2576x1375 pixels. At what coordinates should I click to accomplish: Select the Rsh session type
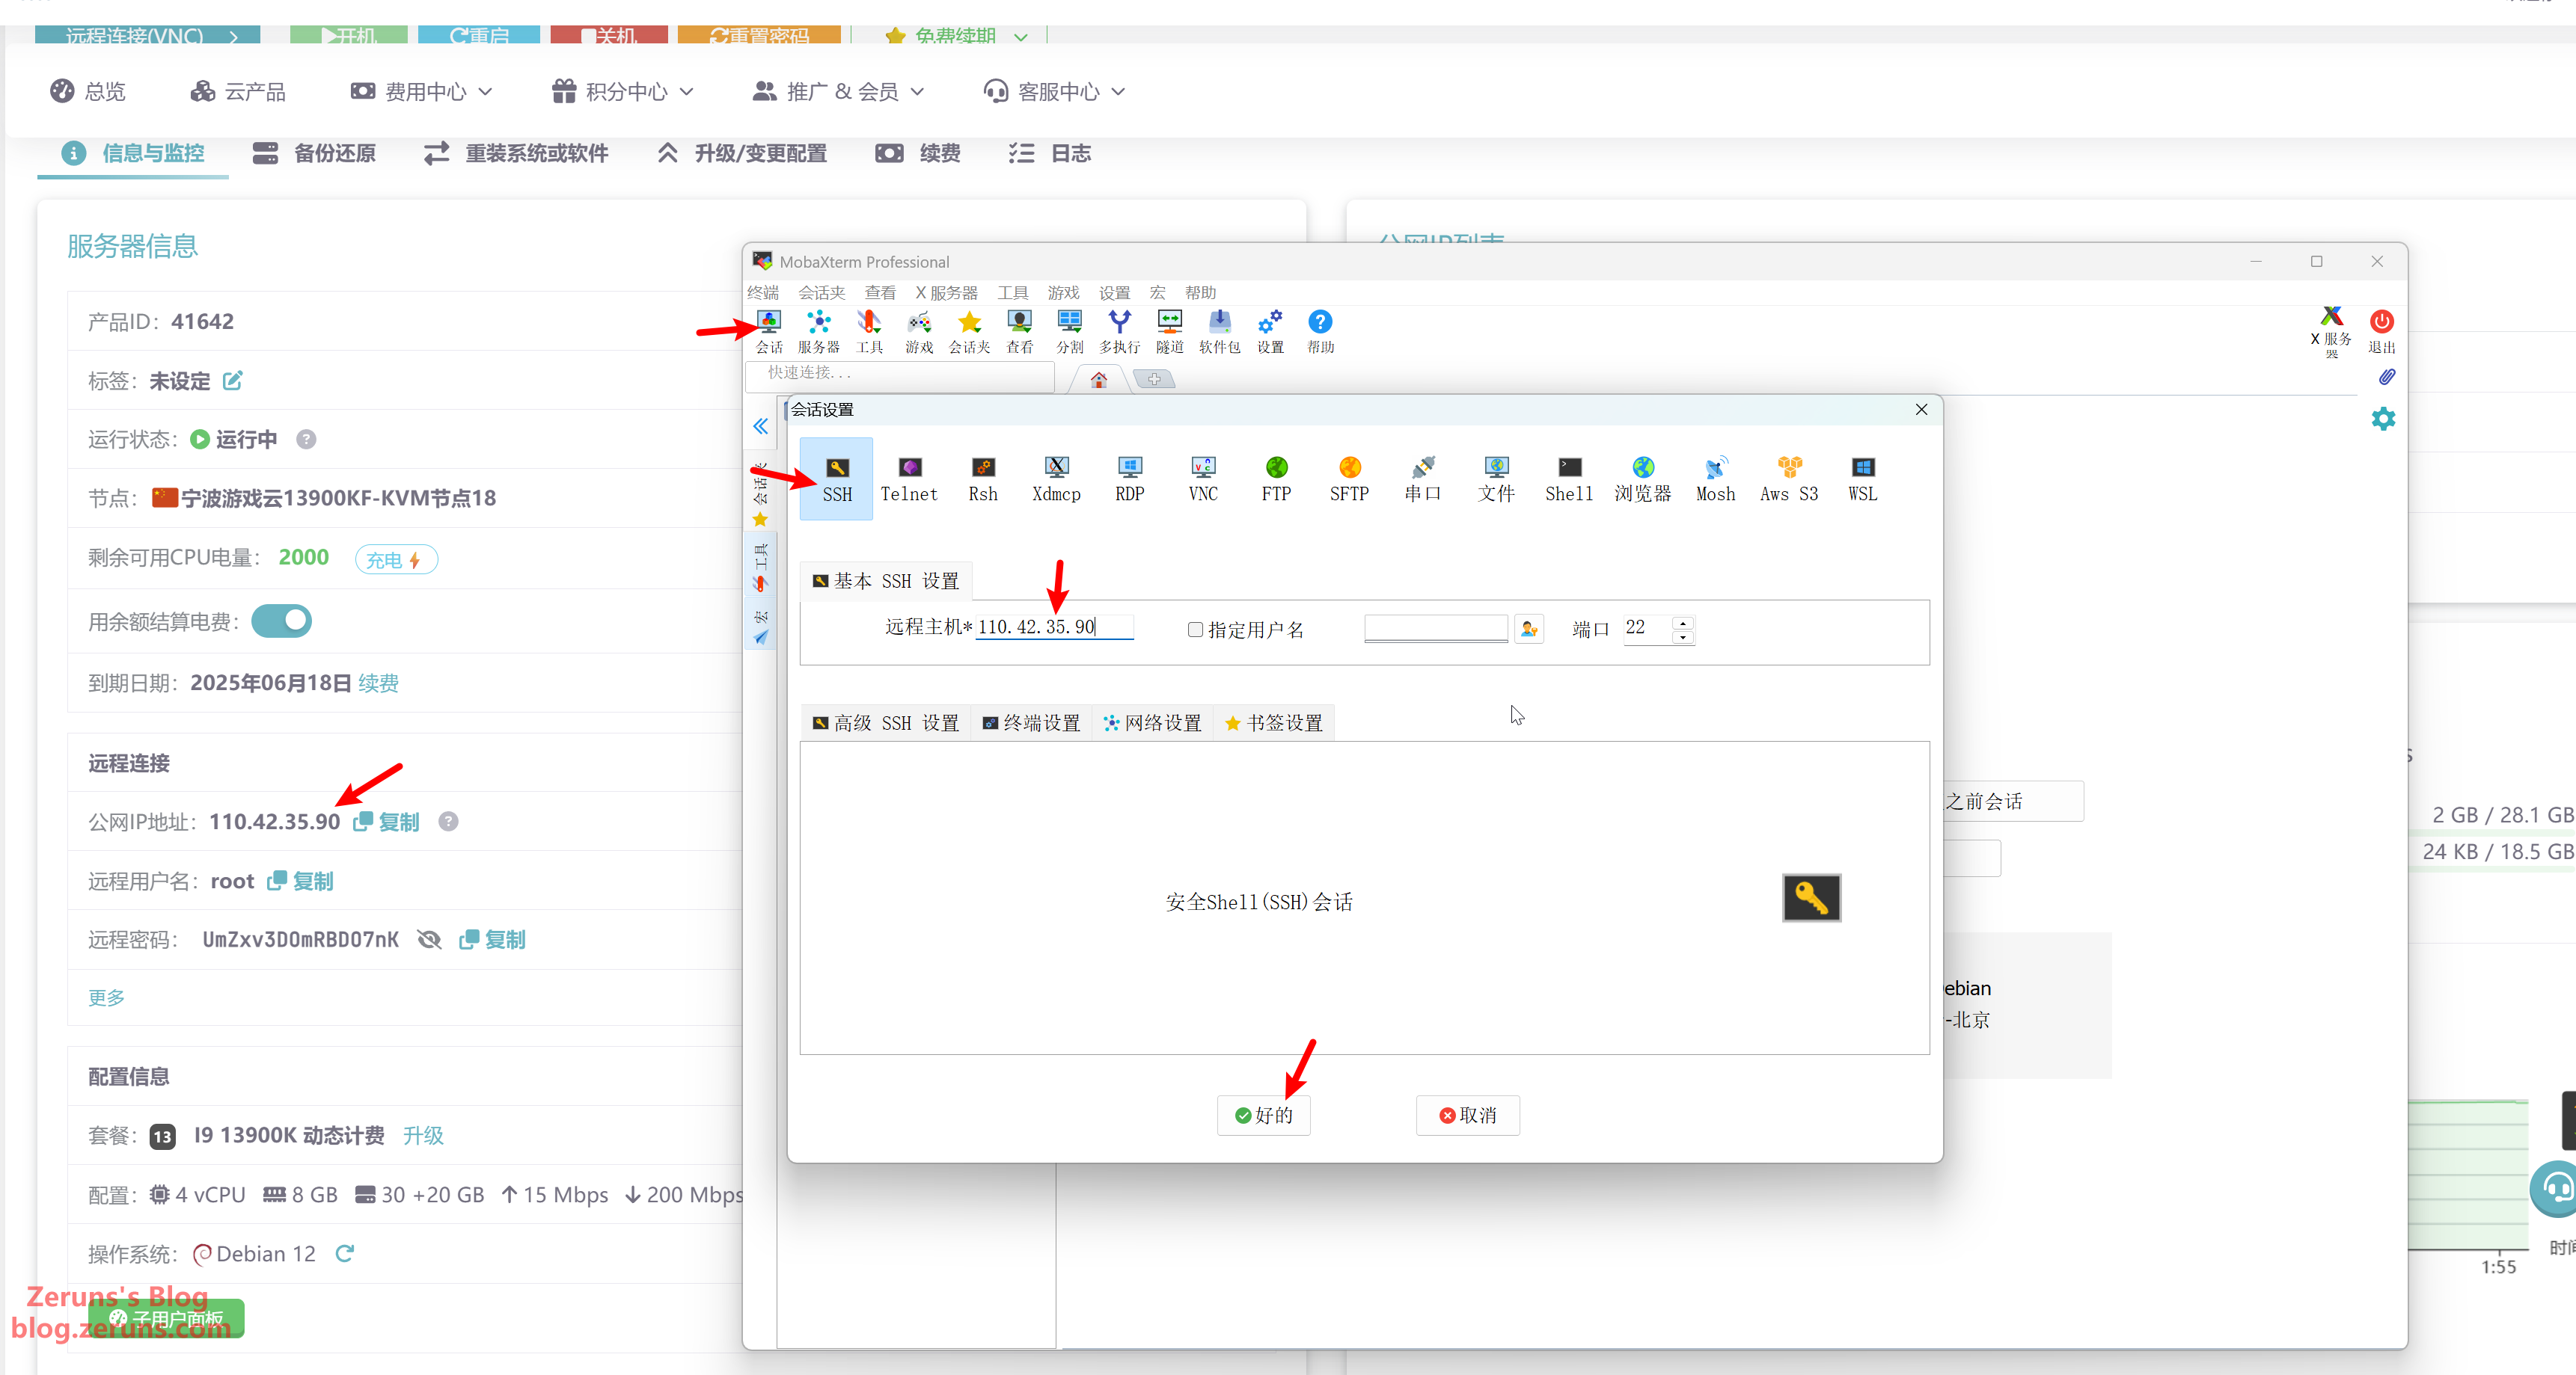(983, 479)
